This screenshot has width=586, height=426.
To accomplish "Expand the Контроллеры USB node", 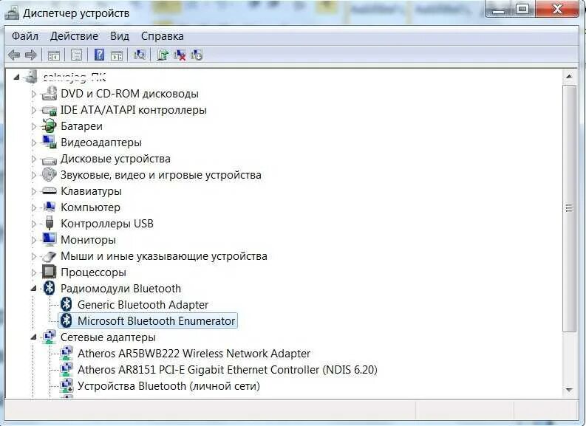I will click(x=34, y=224).
